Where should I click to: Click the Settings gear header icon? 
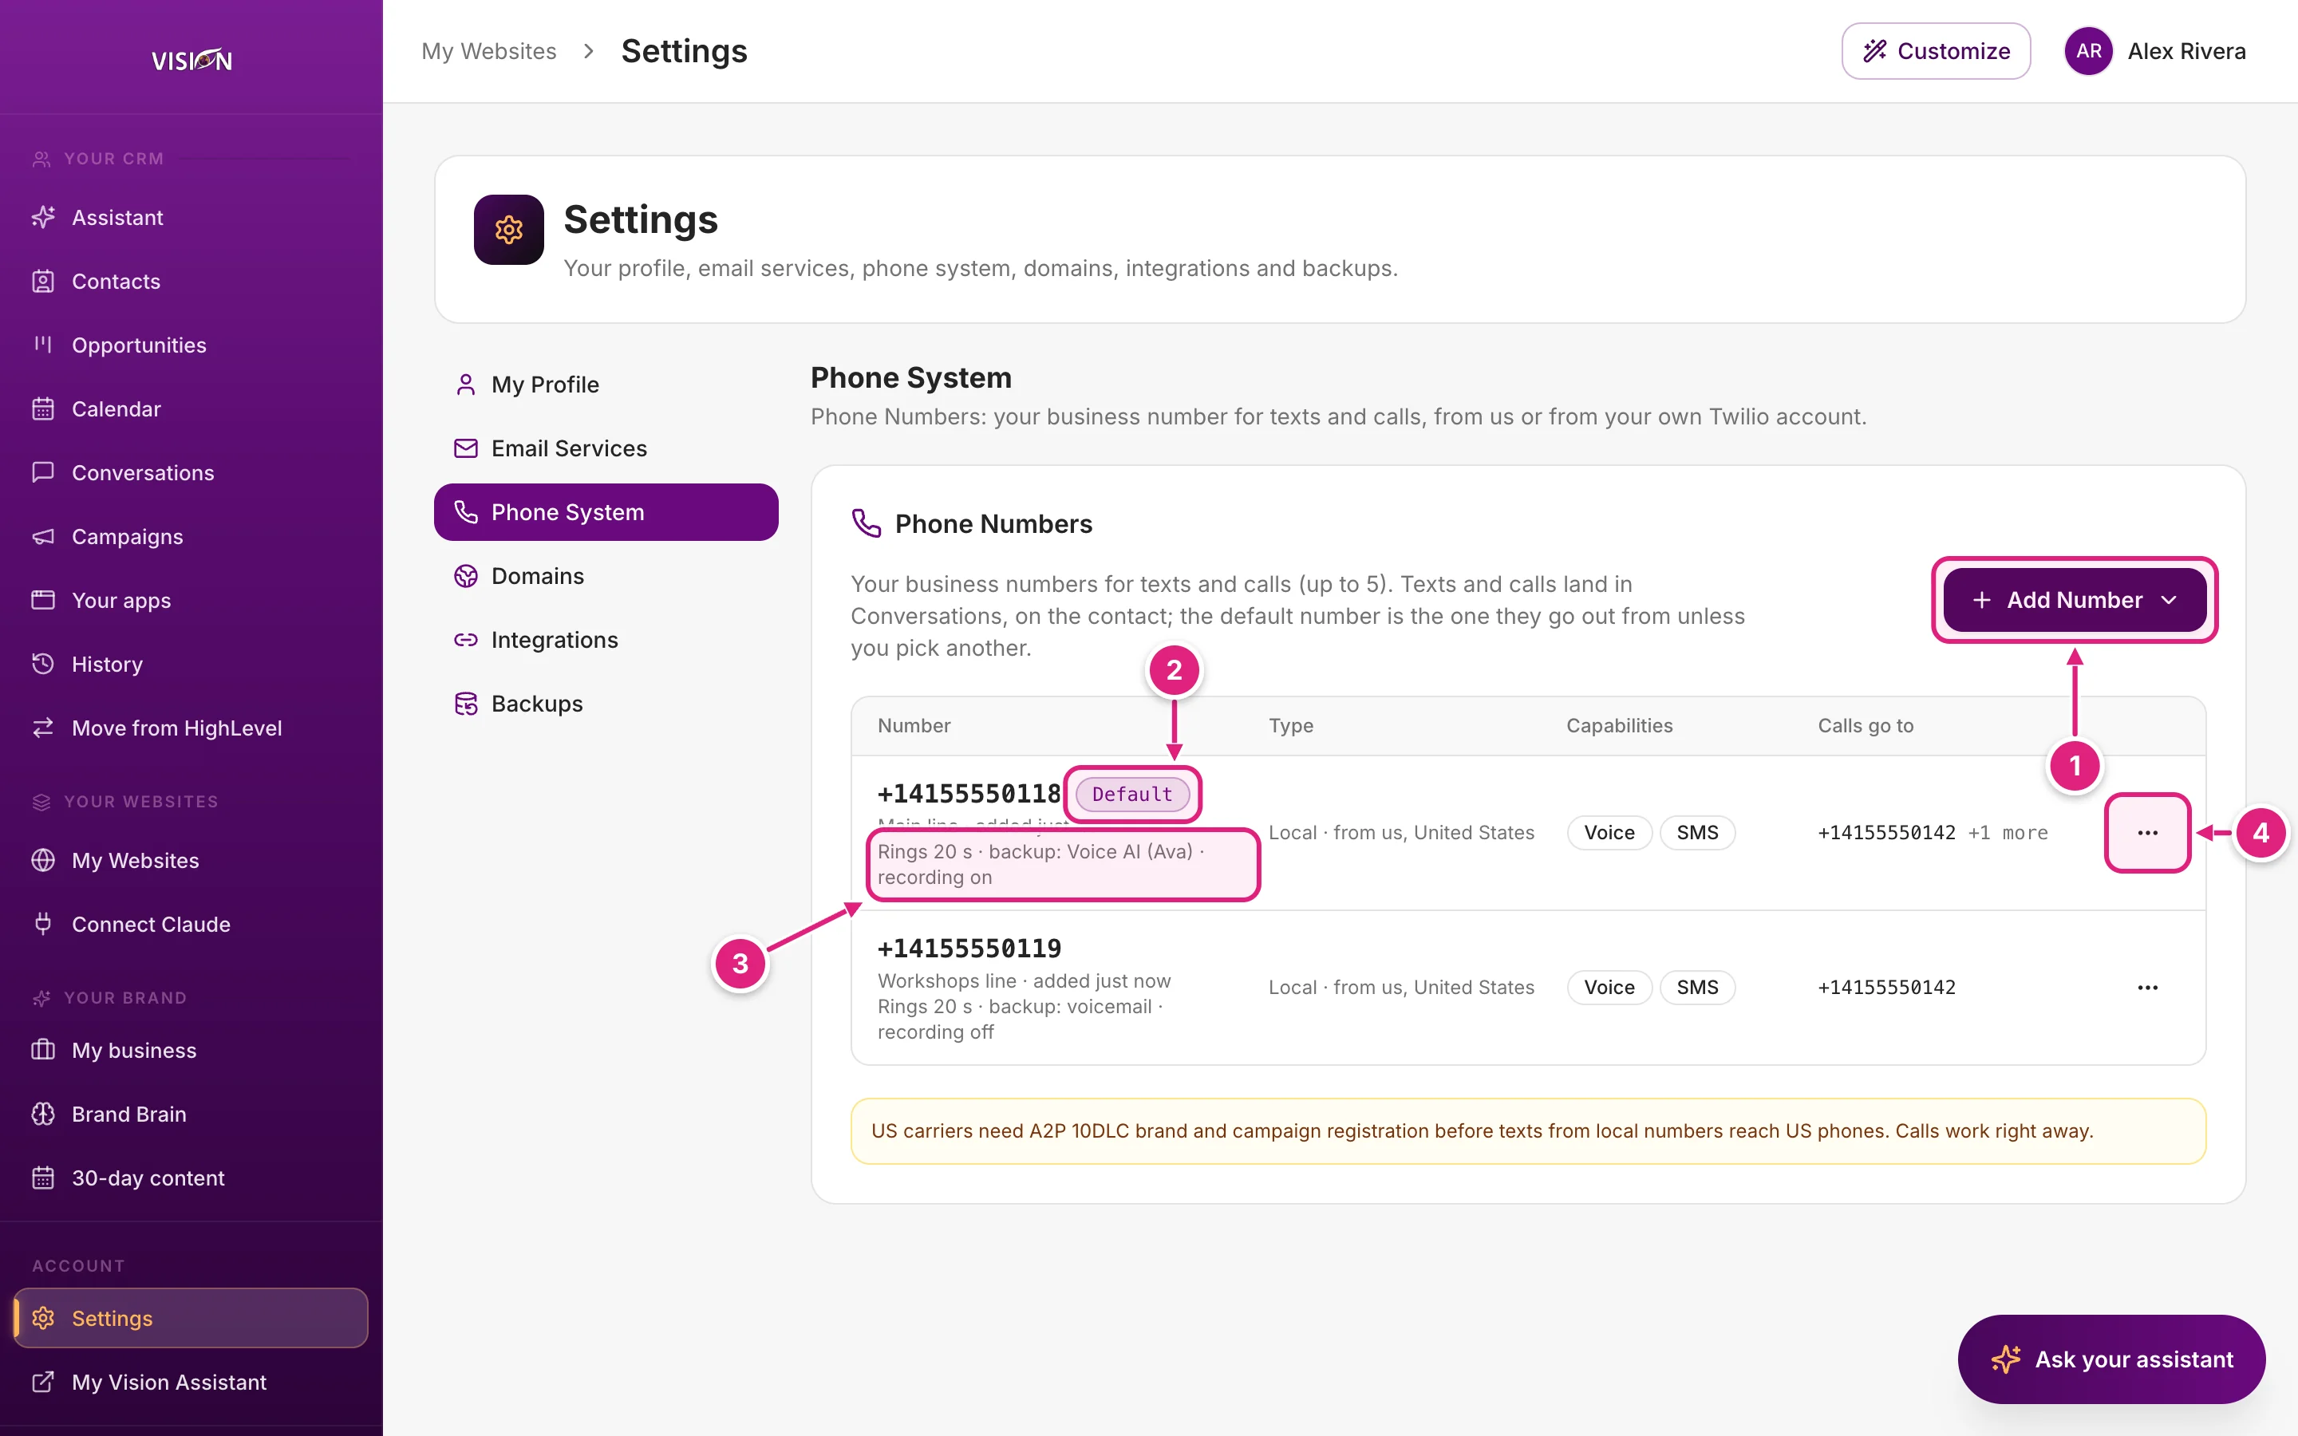509,230
